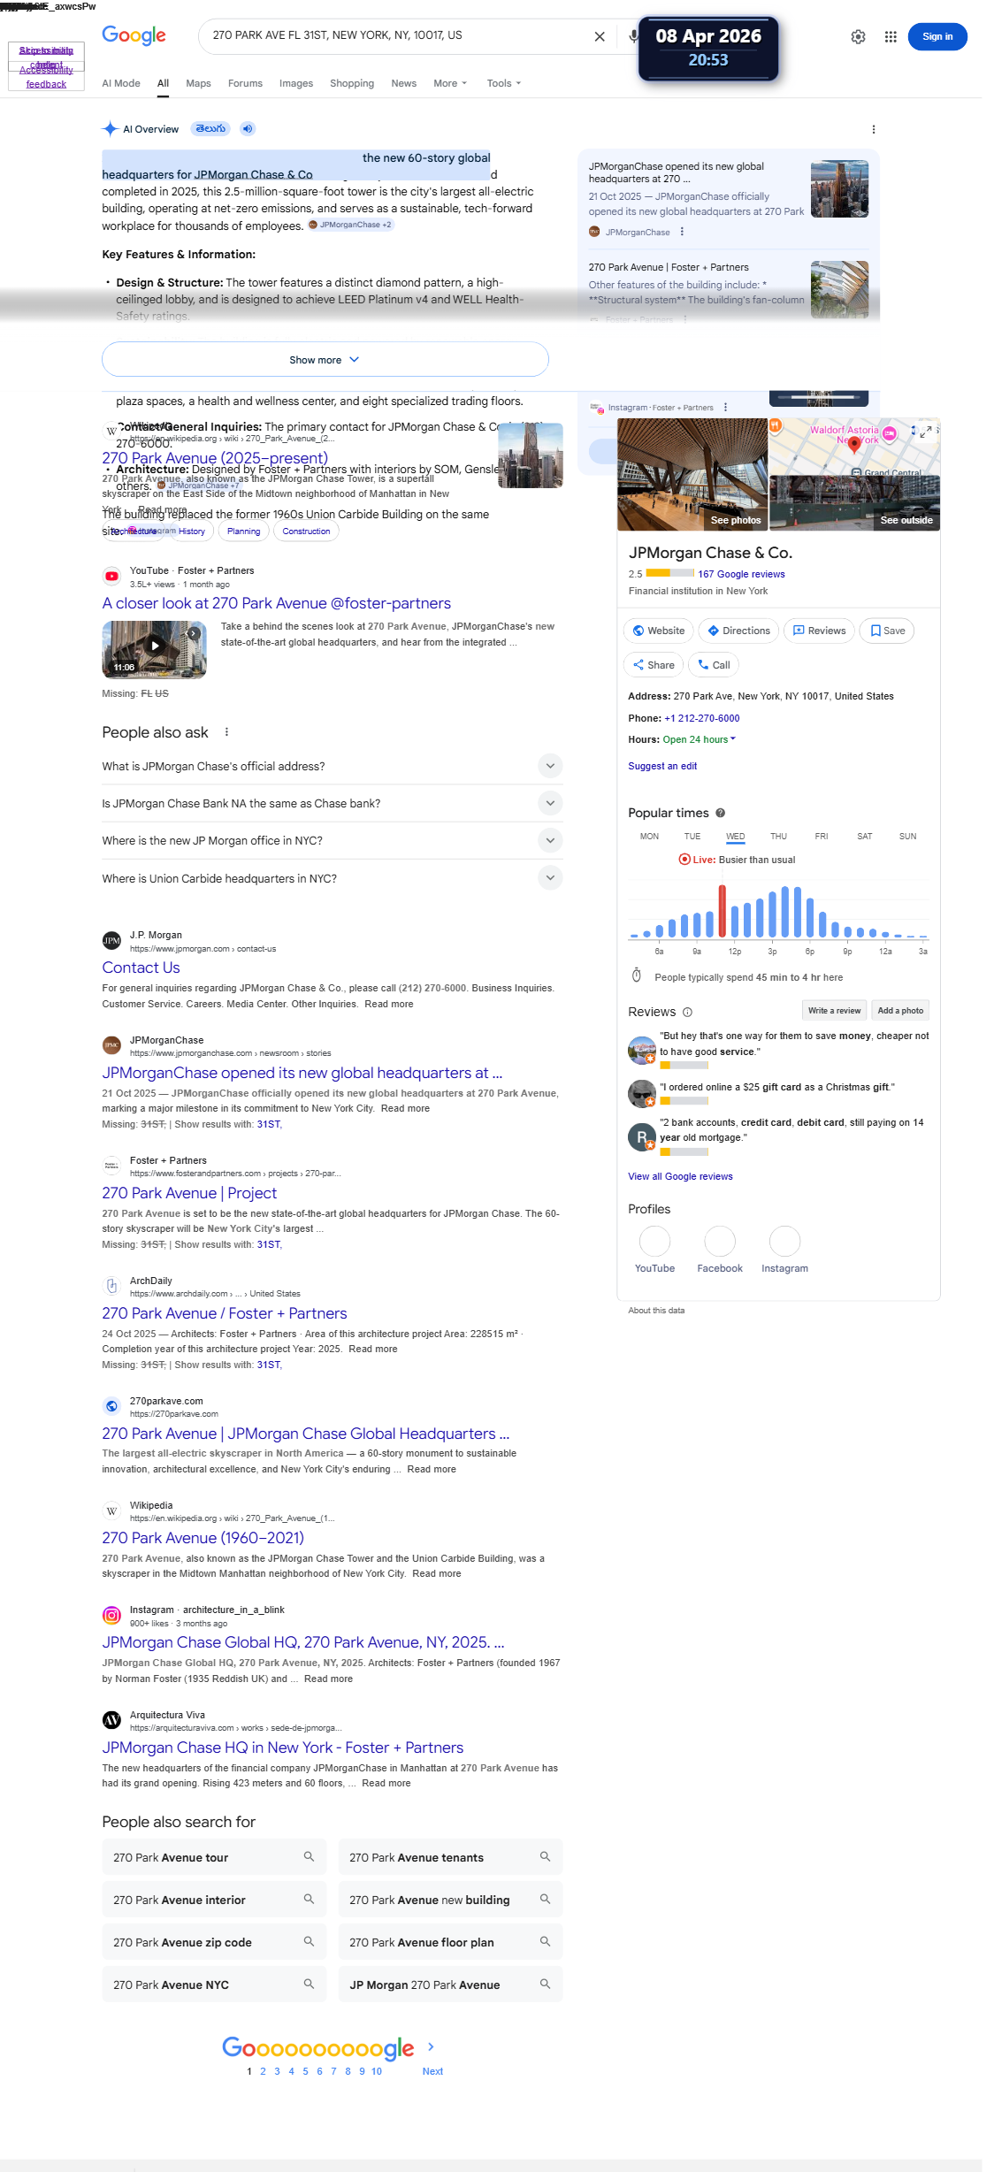Open options for the JPMorganChase source card
Image resolution: width=994 pixels, height=2172 pixels.
[x=682, y=233]
